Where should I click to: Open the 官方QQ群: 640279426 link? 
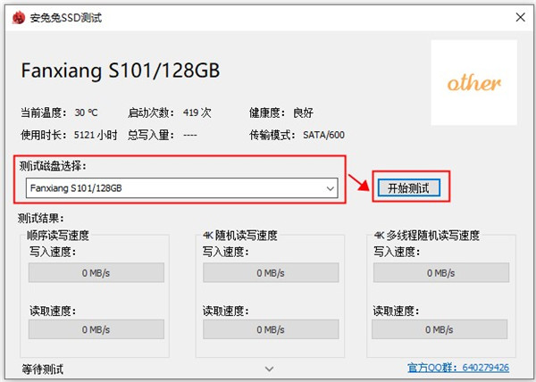point(458,368)
